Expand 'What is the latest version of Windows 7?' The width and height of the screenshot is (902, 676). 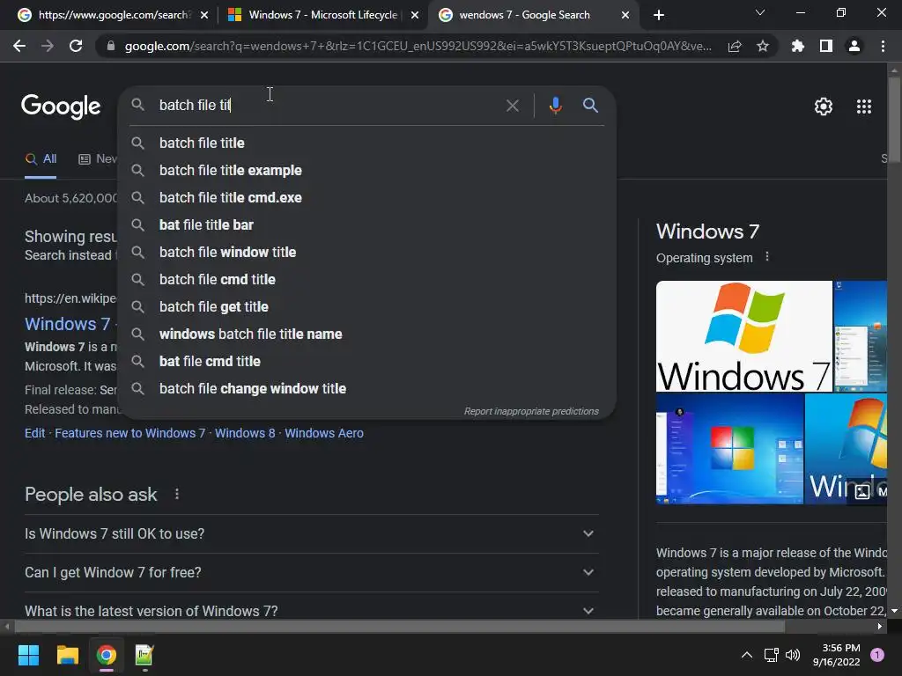click(x=311, y=611)
